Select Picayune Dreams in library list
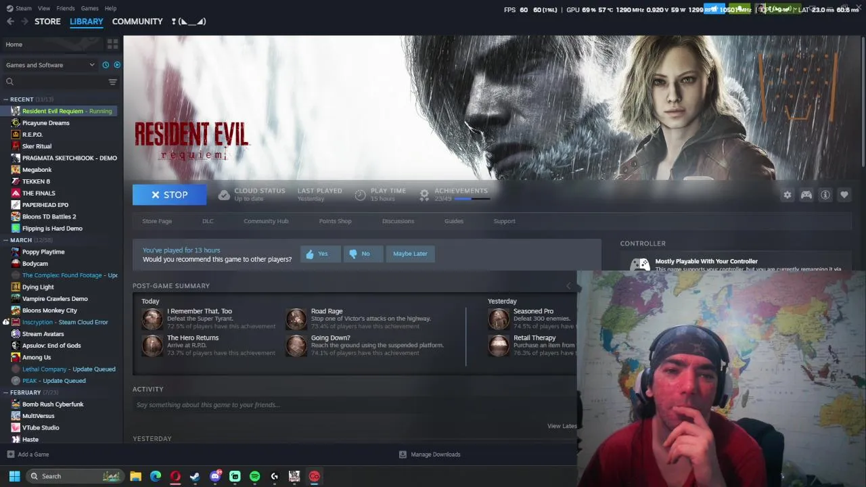Image resolution: width=866 pixels, height=487 pixels. tap(46, 123)
